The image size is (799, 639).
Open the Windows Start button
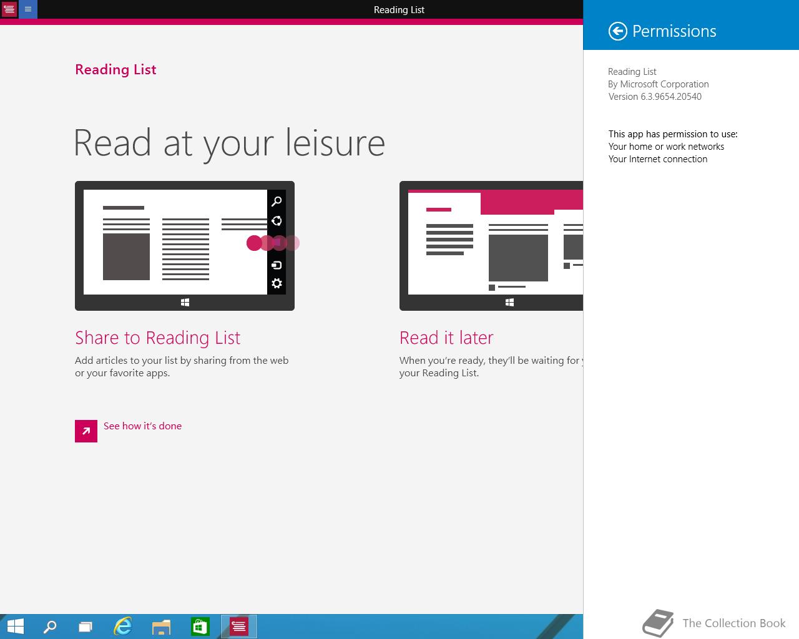[14, 626]
